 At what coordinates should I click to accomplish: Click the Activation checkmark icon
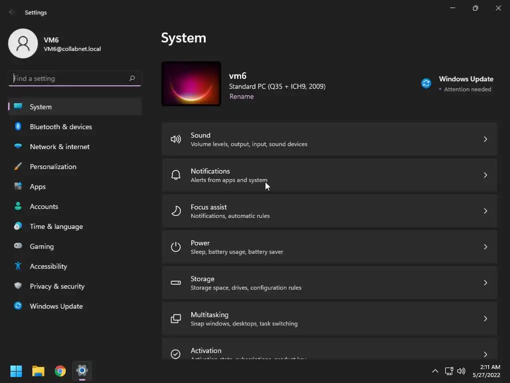coord(176,354)
